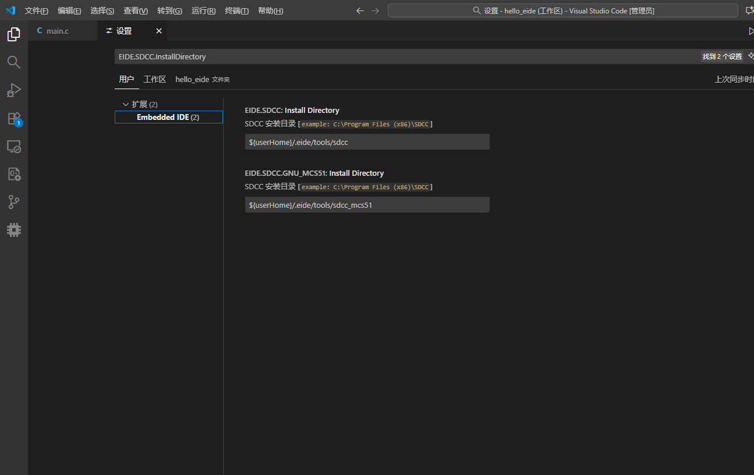Click the C file icon on main.c tab

40,31
